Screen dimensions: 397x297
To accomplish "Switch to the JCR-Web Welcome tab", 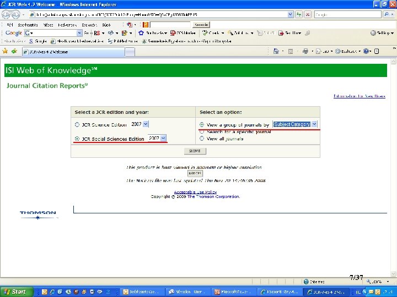I will click(73, 52).
